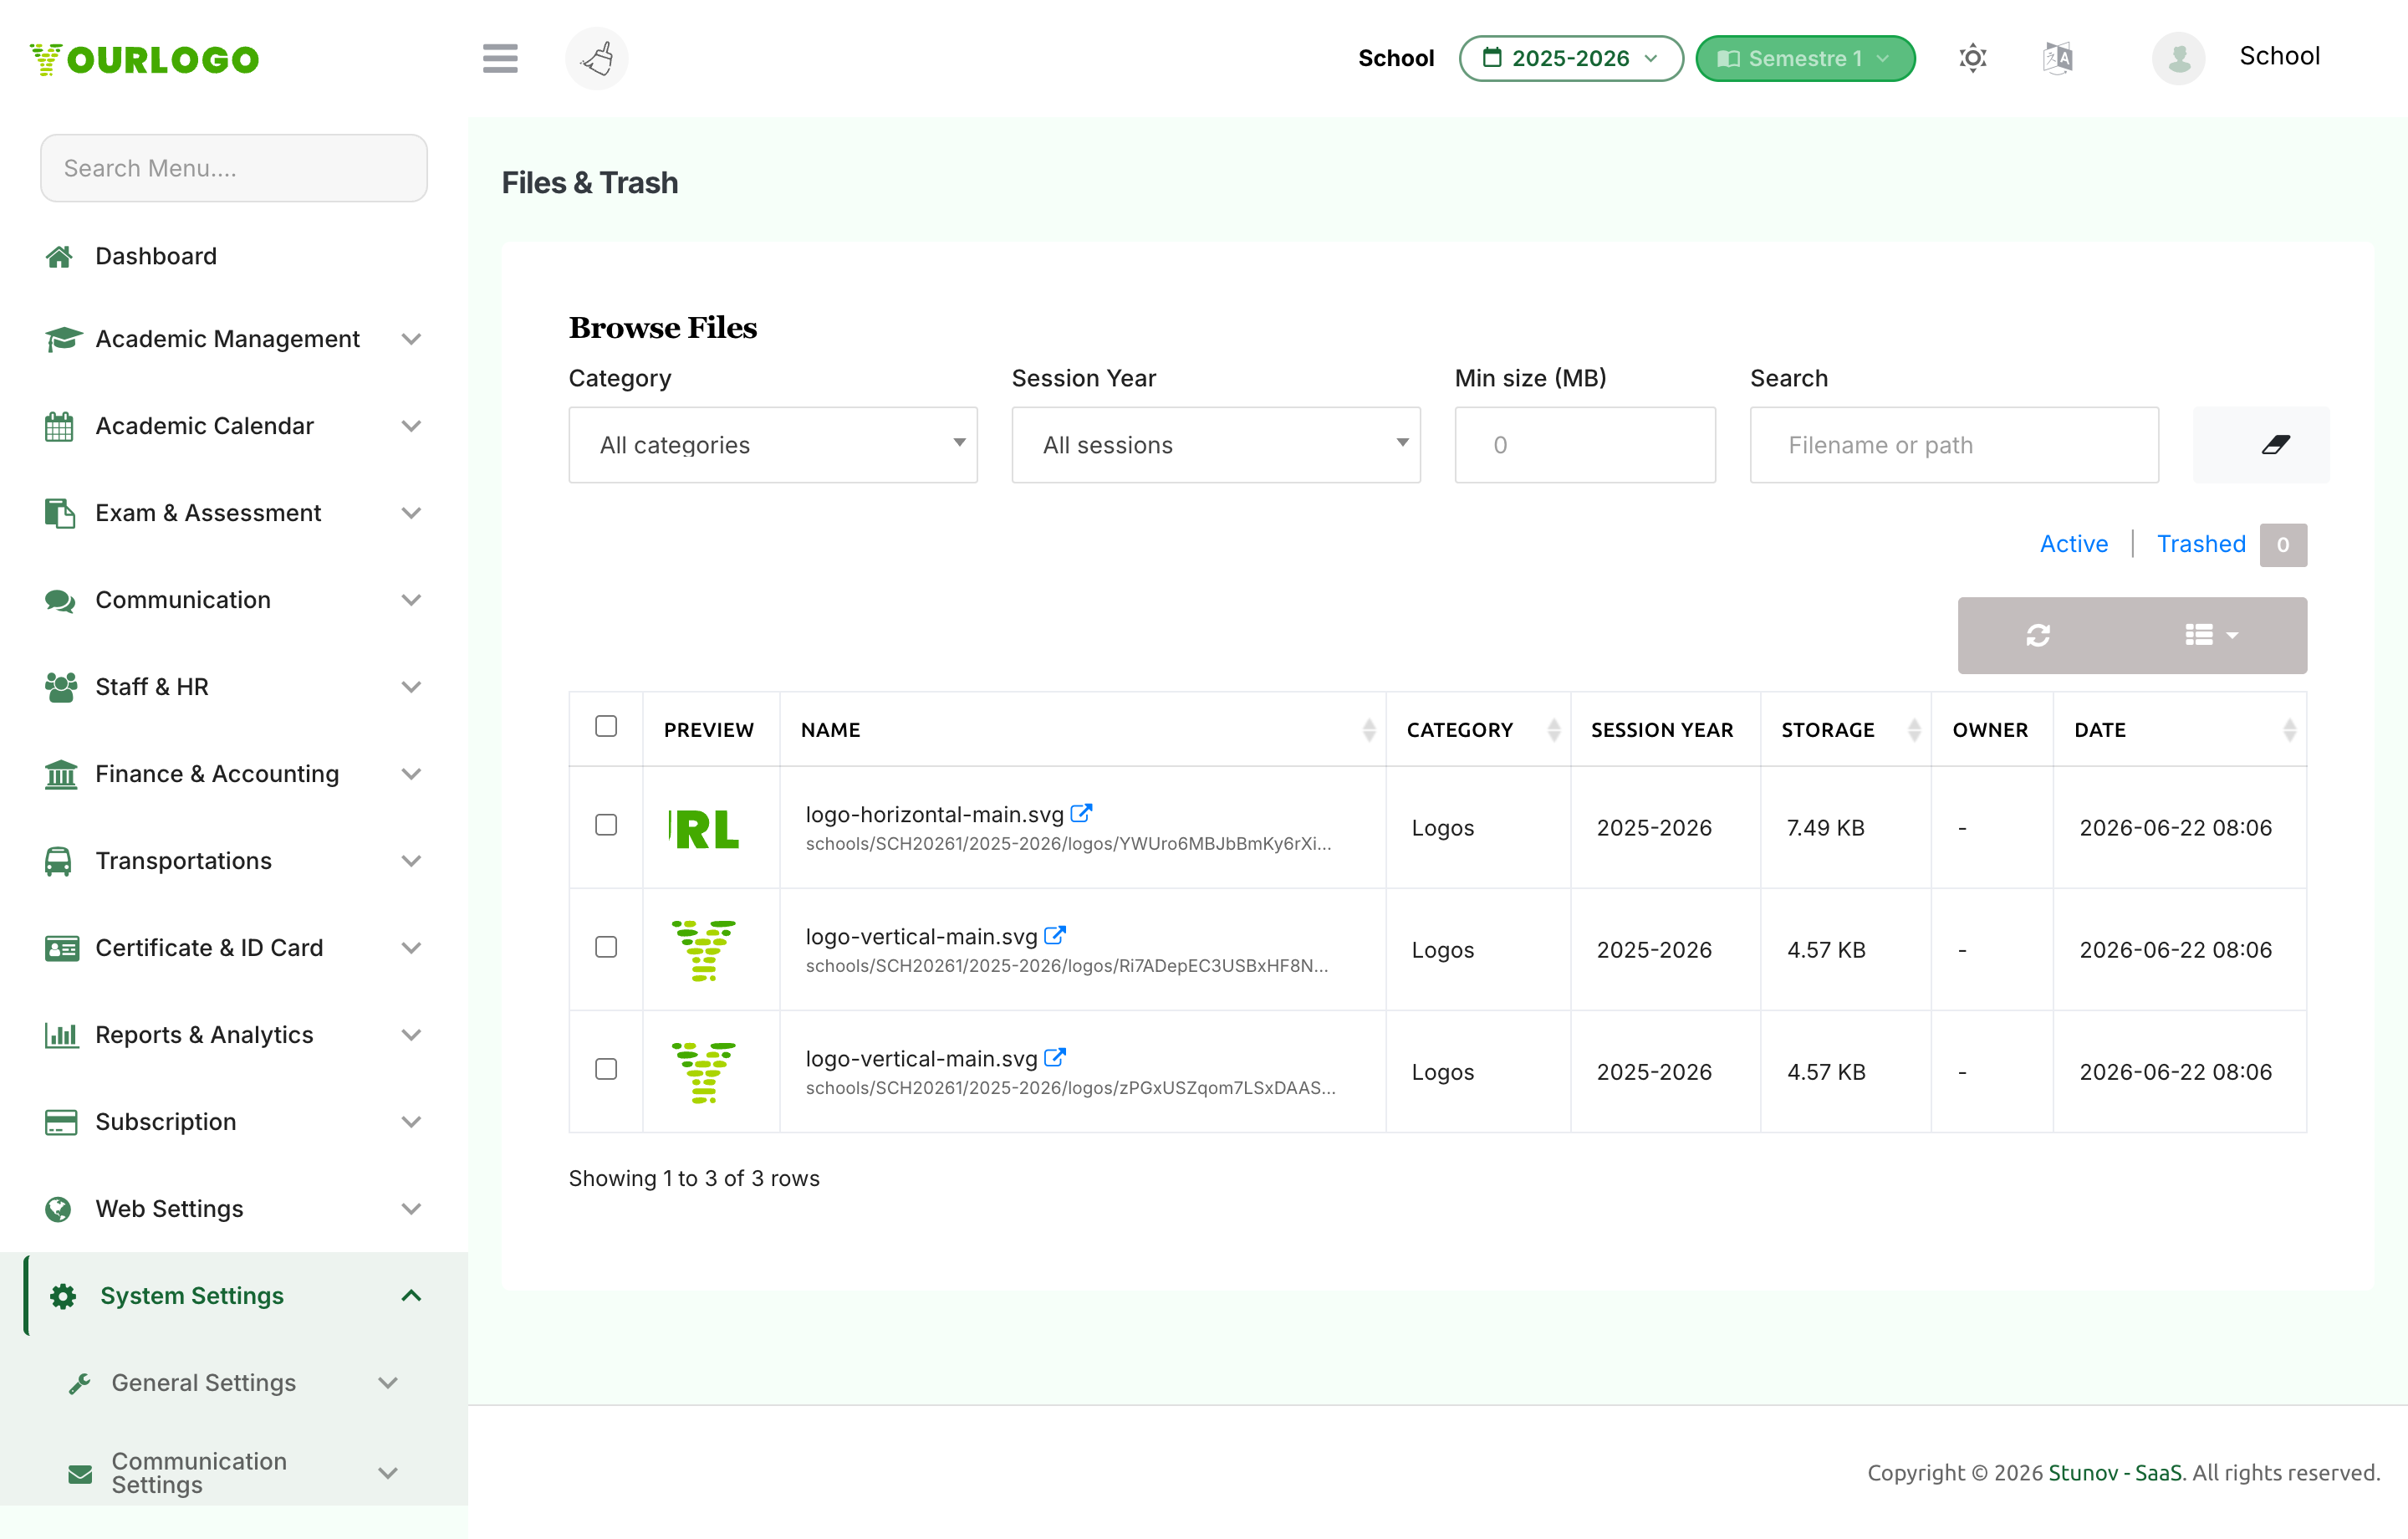
Task: Click the Academic Calendar icon
Action: pos(59,427)
